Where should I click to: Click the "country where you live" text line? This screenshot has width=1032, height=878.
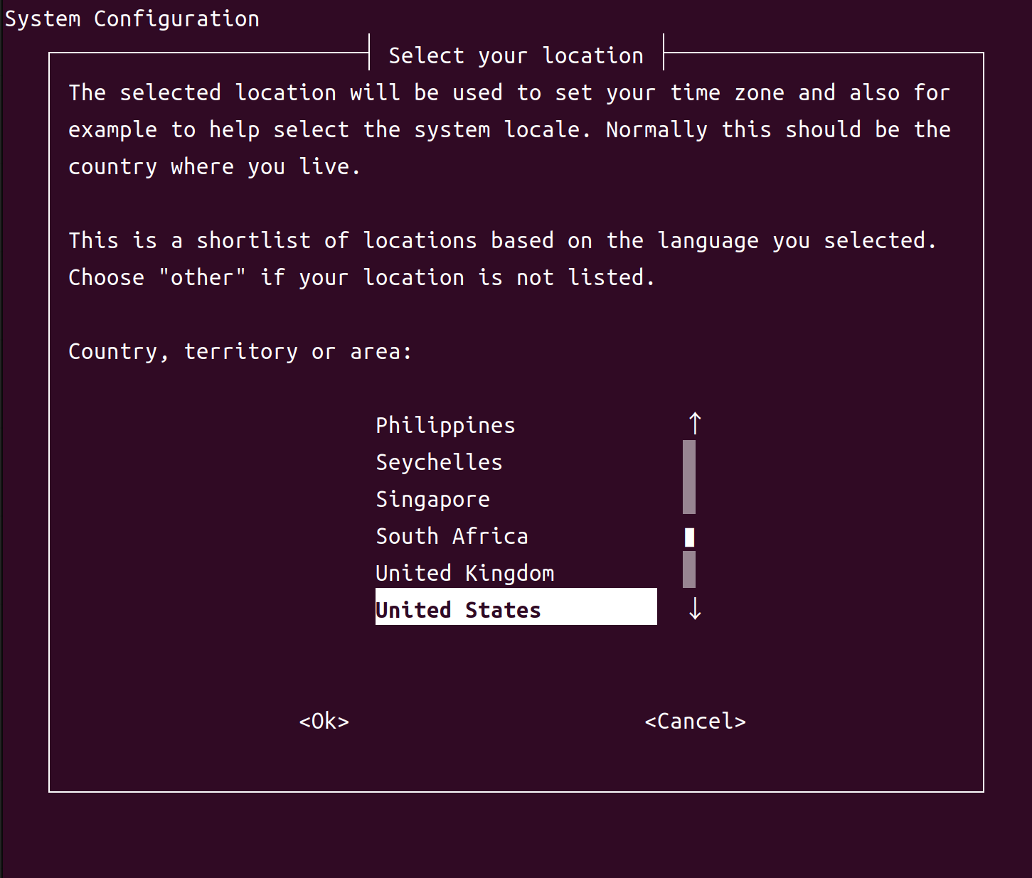pyautogui.click(x=214, y=166)
